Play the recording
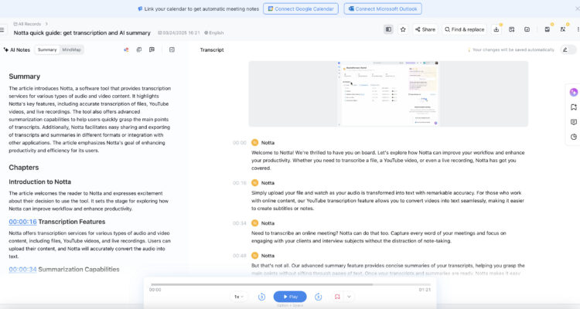This screenshot has height=309, width=580. click(x=290, y=297)
